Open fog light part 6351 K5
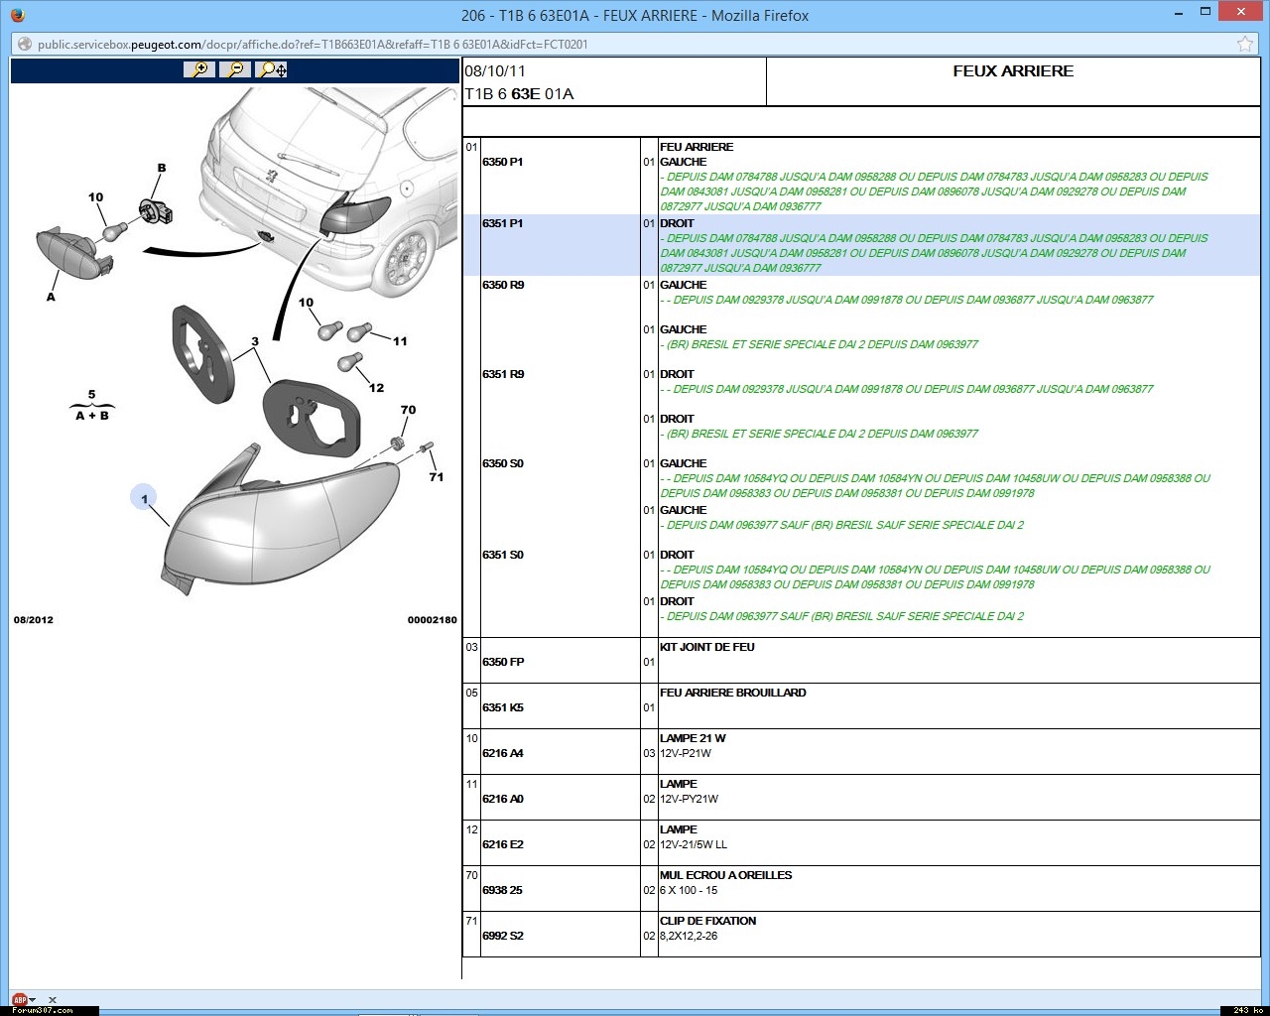Viewport: 1270px width, 1016px height. [x=502, y=707]
